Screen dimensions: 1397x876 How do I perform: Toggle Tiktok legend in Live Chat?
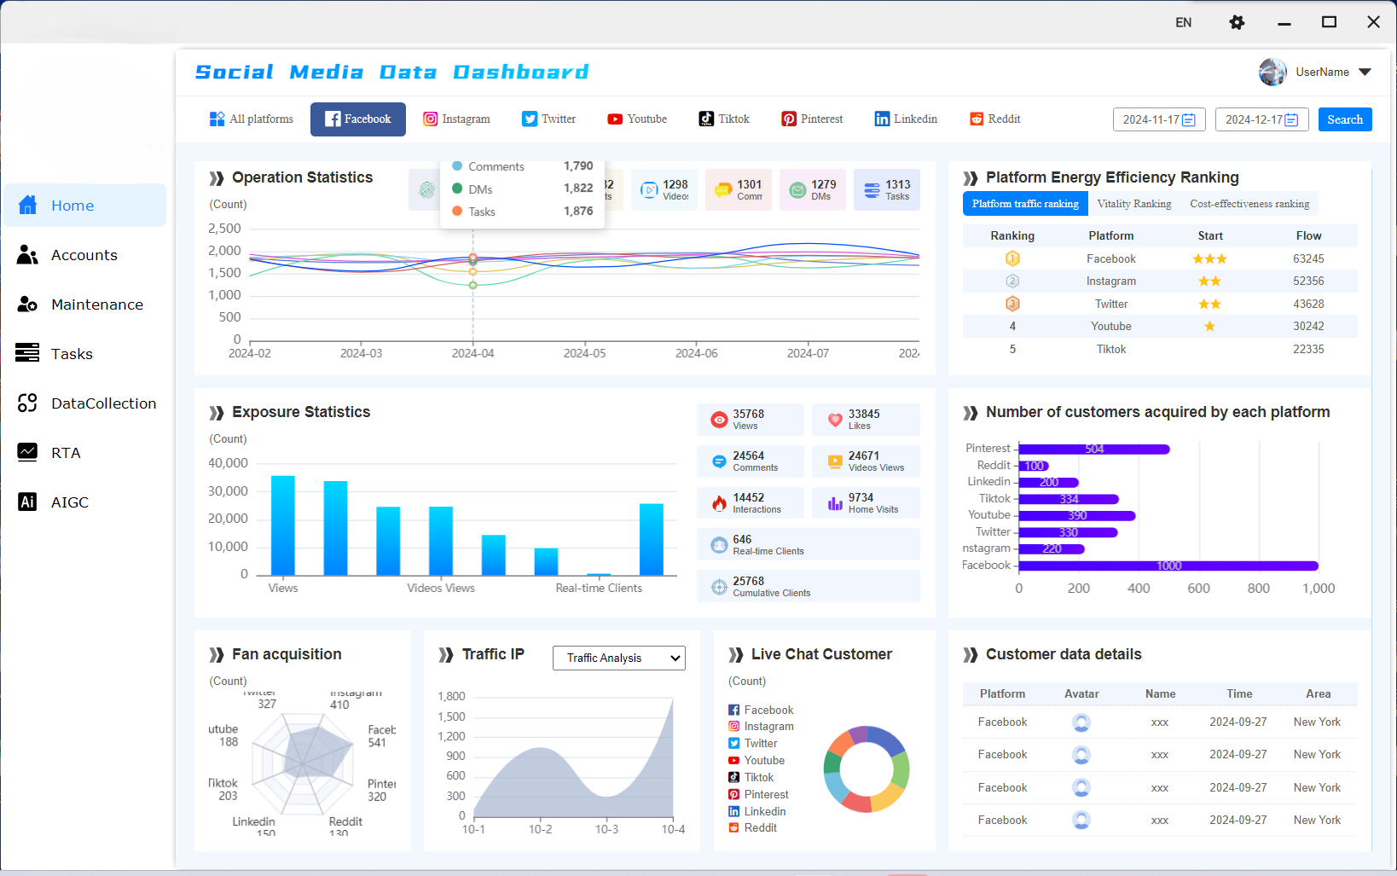tap(751, 778)
